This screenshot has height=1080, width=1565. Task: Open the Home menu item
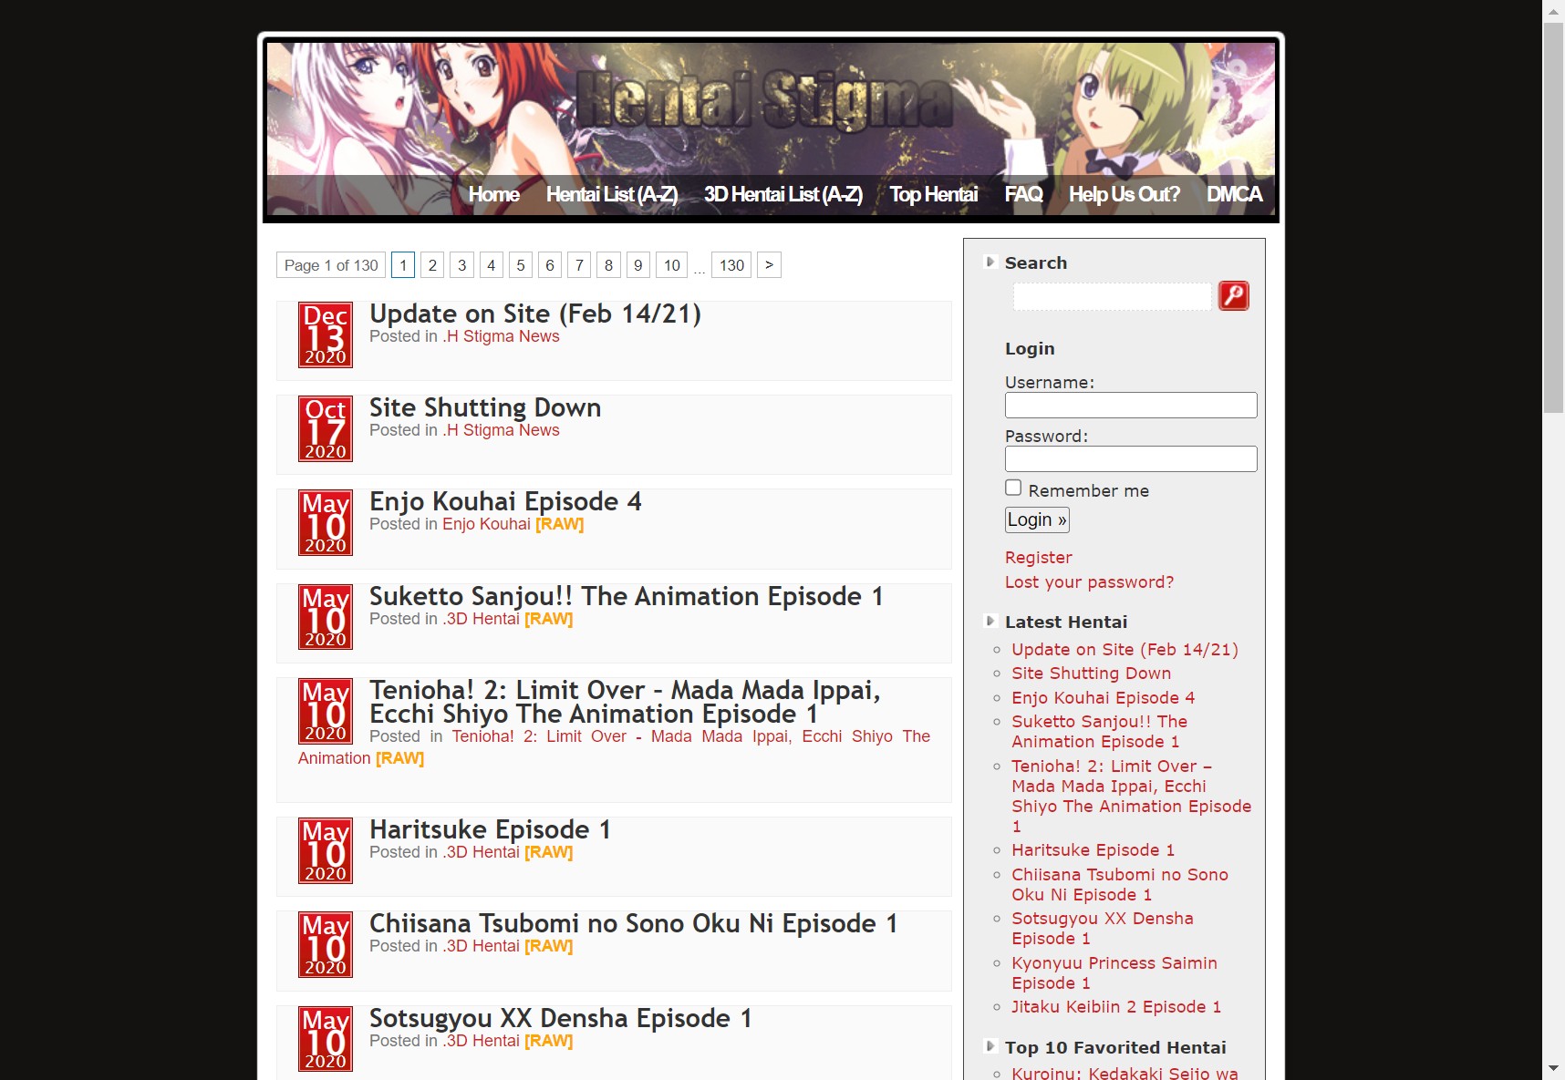click(x=493, y=194)
